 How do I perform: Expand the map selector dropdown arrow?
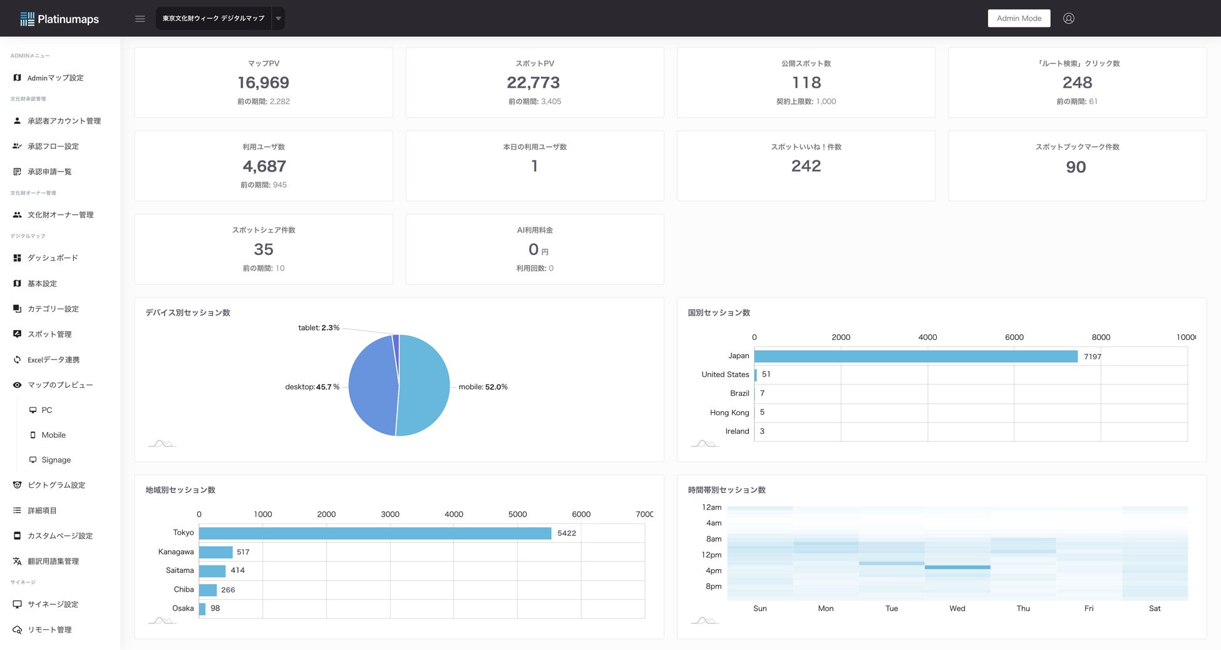[x=279, y=19]
